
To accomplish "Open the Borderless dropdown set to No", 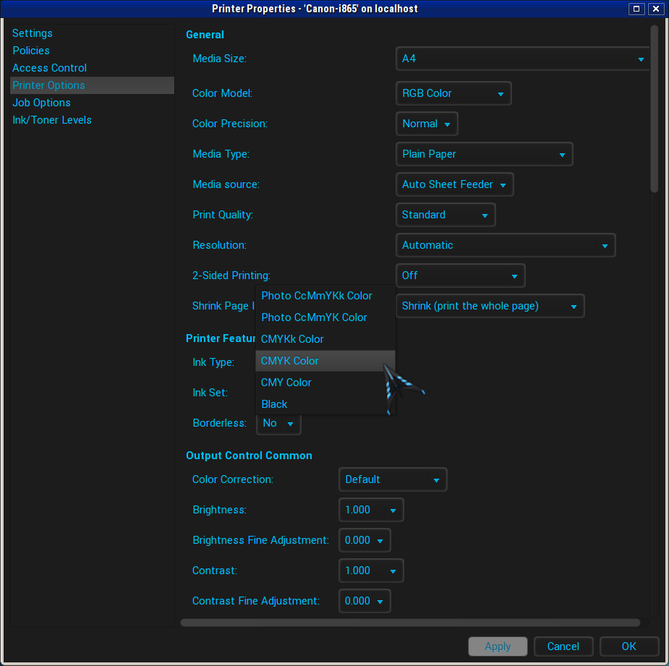I will pos(278,423).
